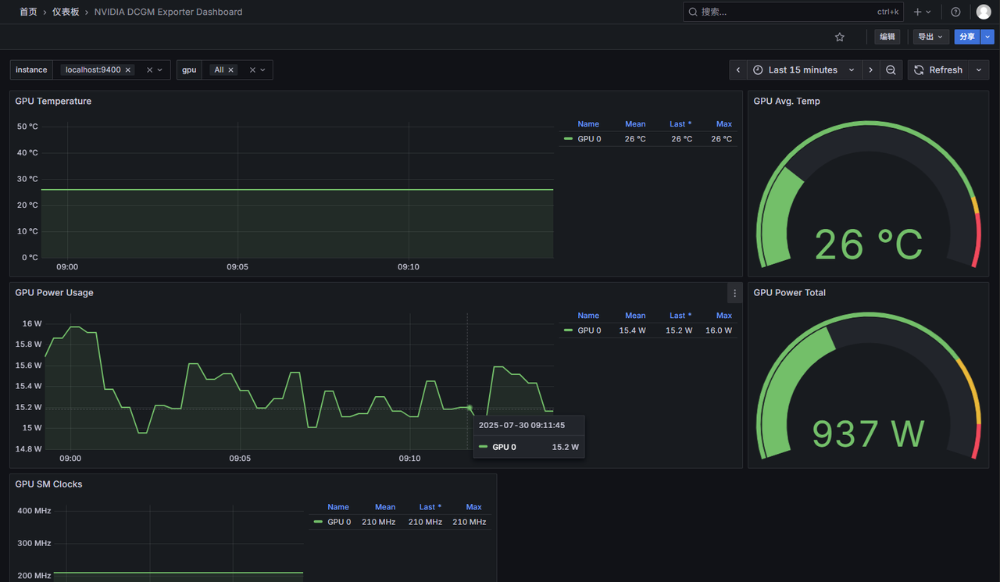Click the 编辑 edit button
Image resolution: width=1000 pixels, height=582 pixels.
coord(887,37)
